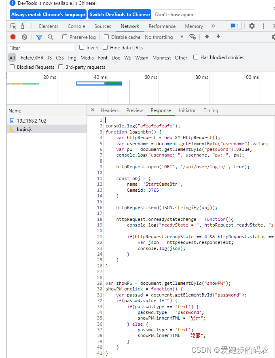The width and height of the screenshot is (275, 358).
Task: Toggle the filter funnel icon
Action: (x=39, y=37)
